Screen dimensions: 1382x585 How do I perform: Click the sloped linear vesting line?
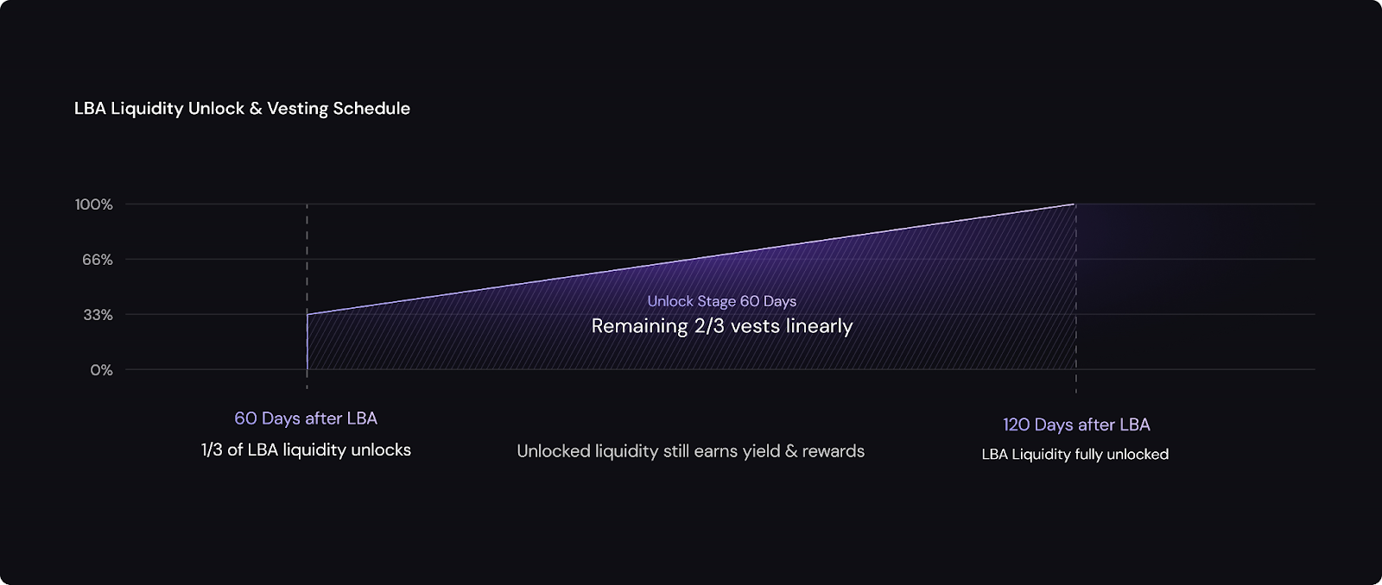[x=691, y=259]
